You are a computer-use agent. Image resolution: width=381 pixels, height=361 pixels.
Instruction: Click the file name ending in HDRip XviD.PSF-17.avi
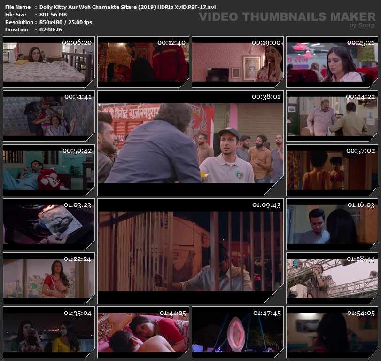coord(128,7)
